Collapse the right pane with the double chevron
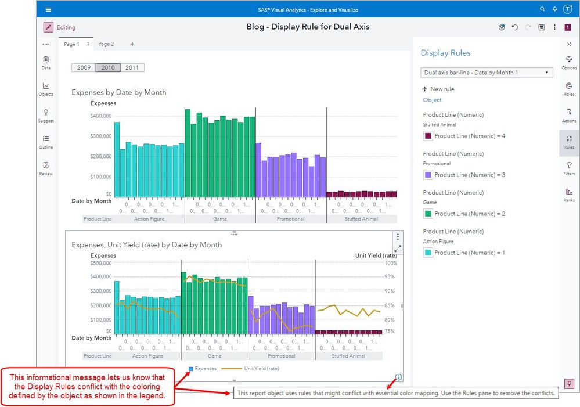Screen dimensions: 580x407 click(570, 44)
